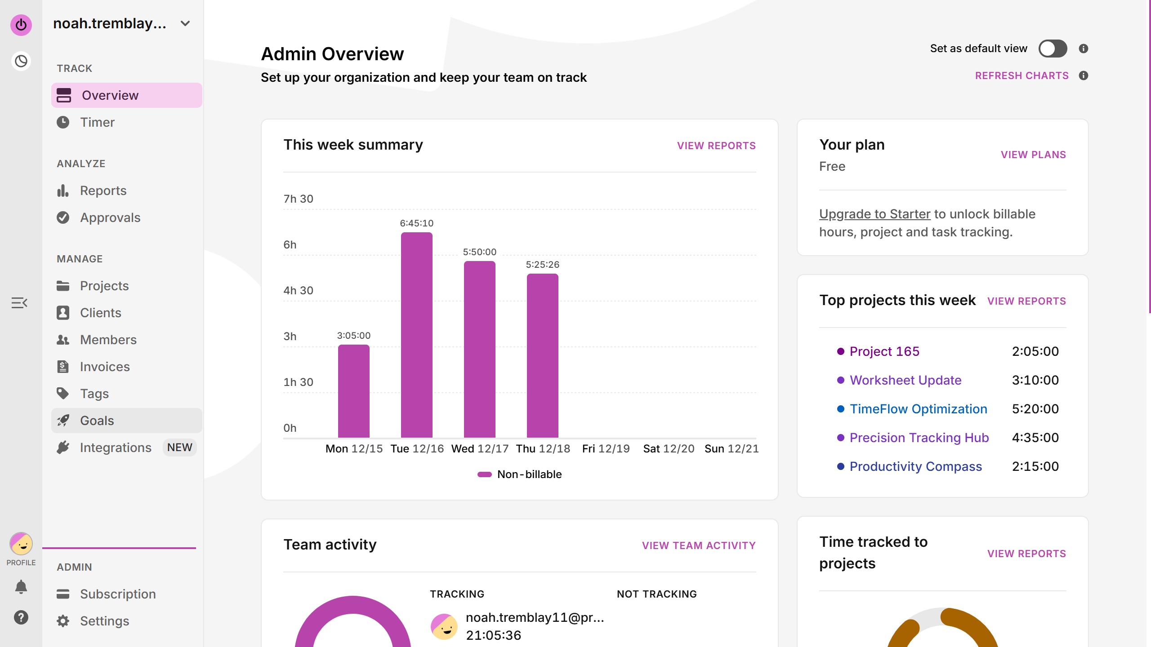Click info icon beside default view toggle
Image resolution: width=1151 pixels, height=647 pixels.
[1084, 49]
